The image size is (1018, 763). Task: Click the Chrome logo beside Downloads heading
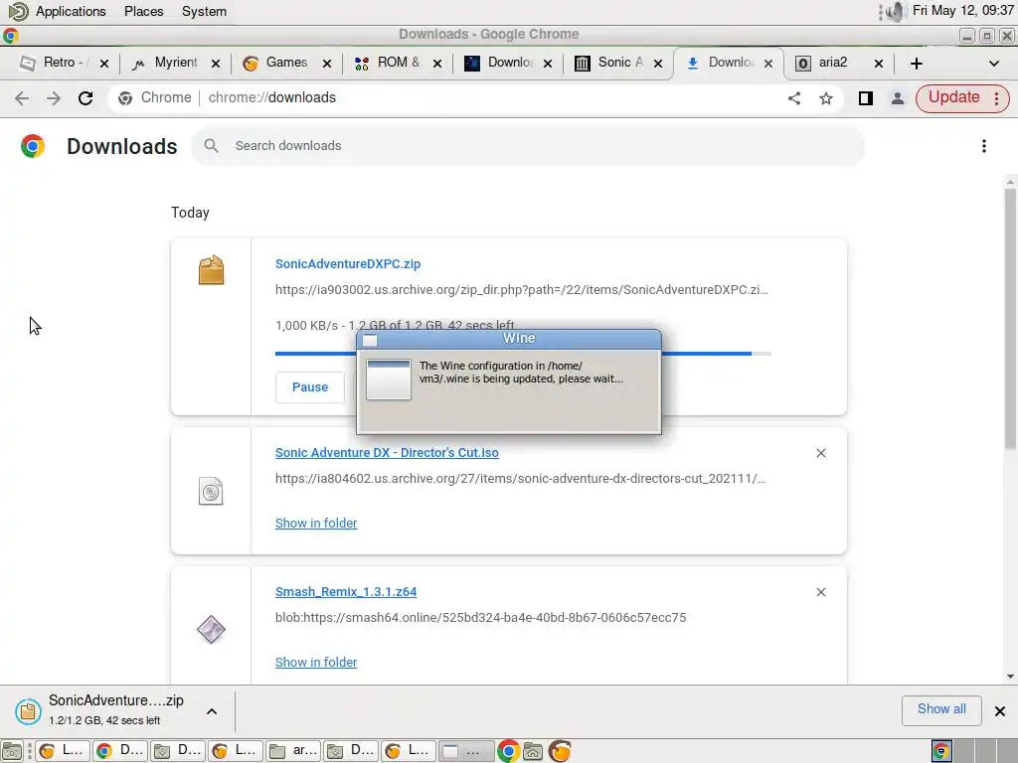pyautogui.click(x=33, y=146)
